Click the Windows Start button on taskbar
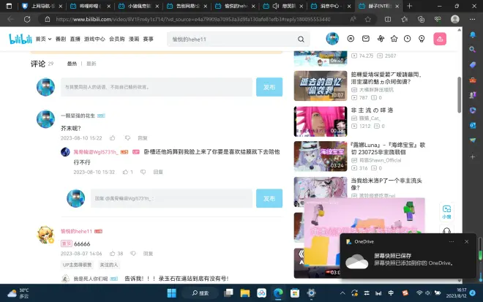This screenshot has width=483, height=302. pos(172,292)
